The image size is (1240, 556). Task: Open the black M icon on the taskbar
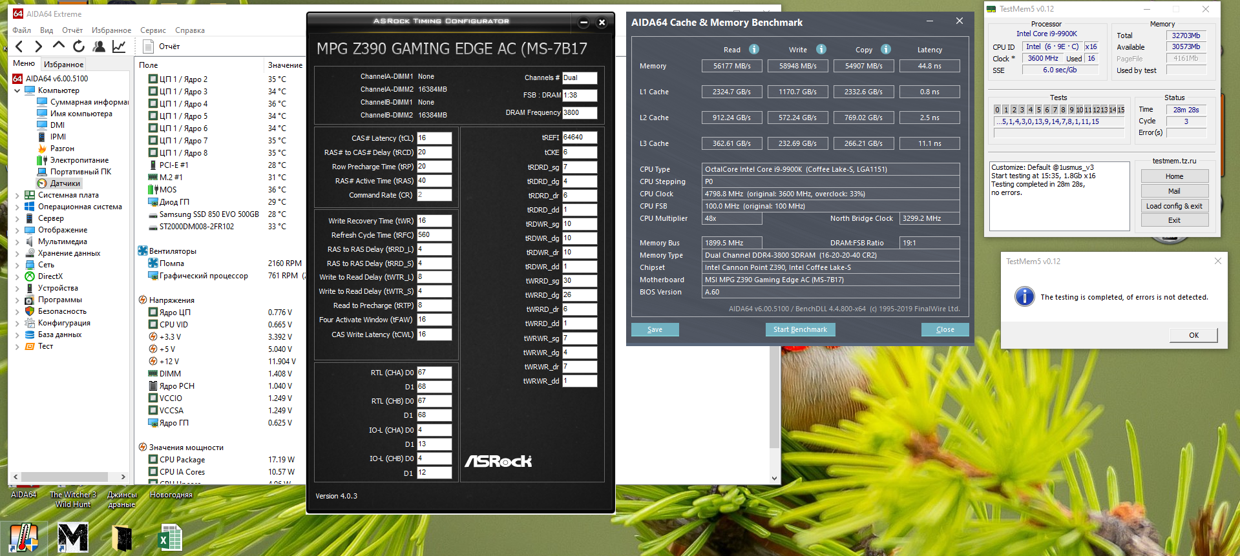(x=73, y=537)
